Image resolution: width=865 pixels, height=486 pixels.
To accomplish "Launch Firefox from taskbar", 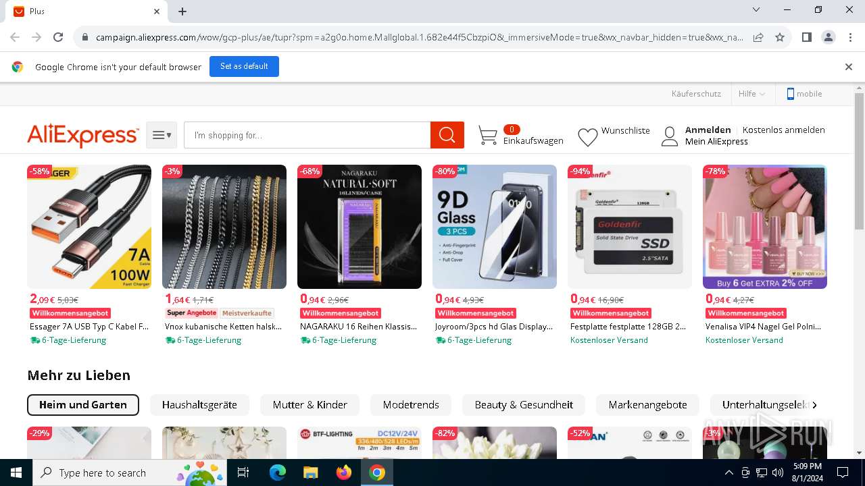I will [344, 473].
